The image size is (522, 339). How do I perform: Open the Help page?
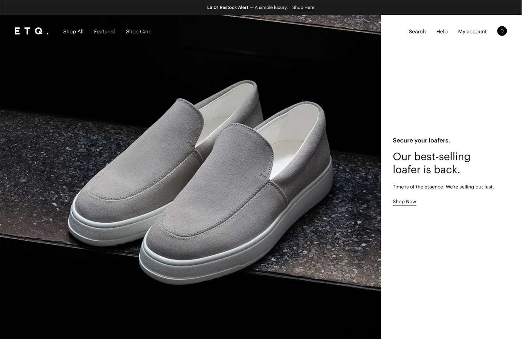click(x=442, y=32)
